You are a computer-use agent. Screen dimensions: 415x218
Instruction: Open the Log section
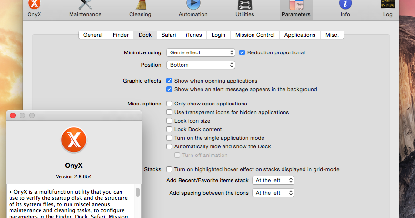387,9
